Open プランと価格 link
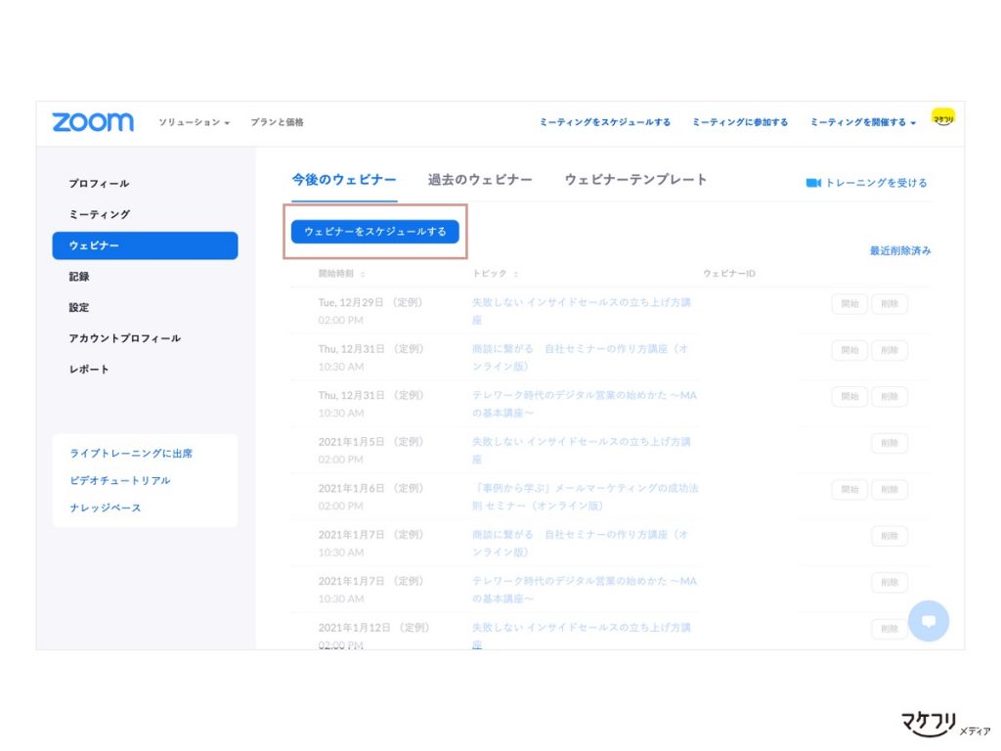This screenshot has height=751, width=1001. click(277, 122)
